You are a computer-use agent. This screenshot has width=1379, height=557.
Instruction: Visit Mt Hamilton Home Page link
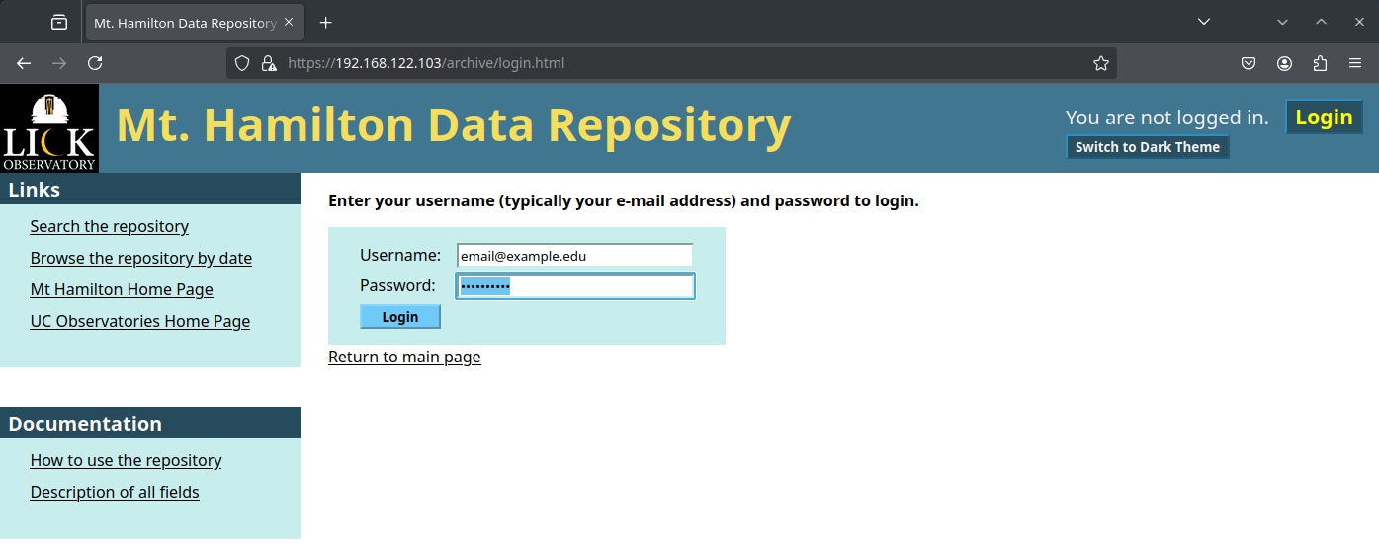(122, 289)
